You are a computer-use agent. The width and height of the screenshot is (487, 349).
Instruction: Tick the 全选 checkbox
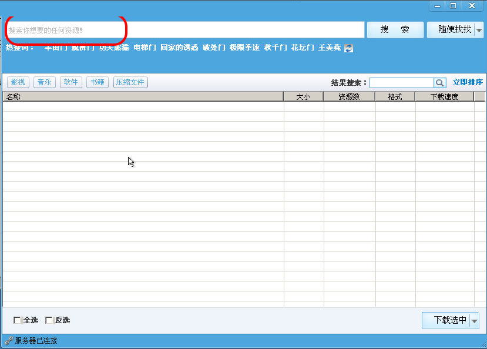17,320
